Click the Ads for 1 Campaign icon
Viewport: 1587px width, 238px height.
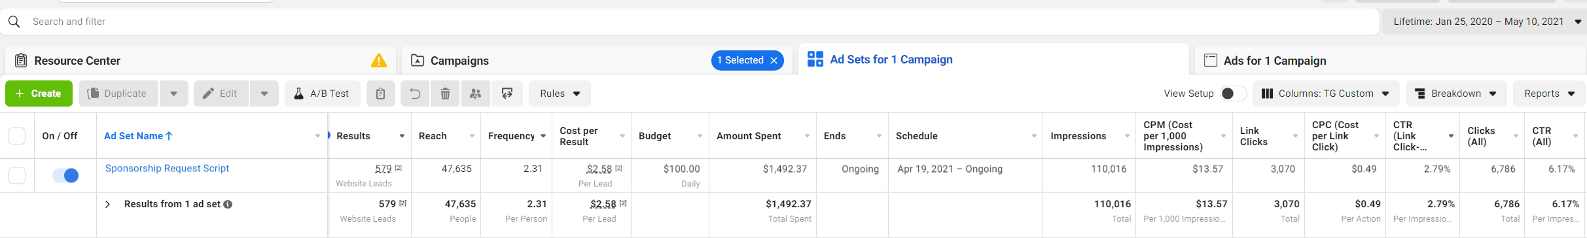pos(1211,60)
